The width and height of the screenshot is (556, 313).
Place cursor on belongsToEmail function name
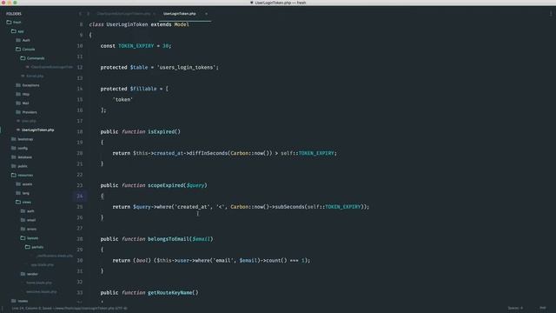tap(169, 239)
